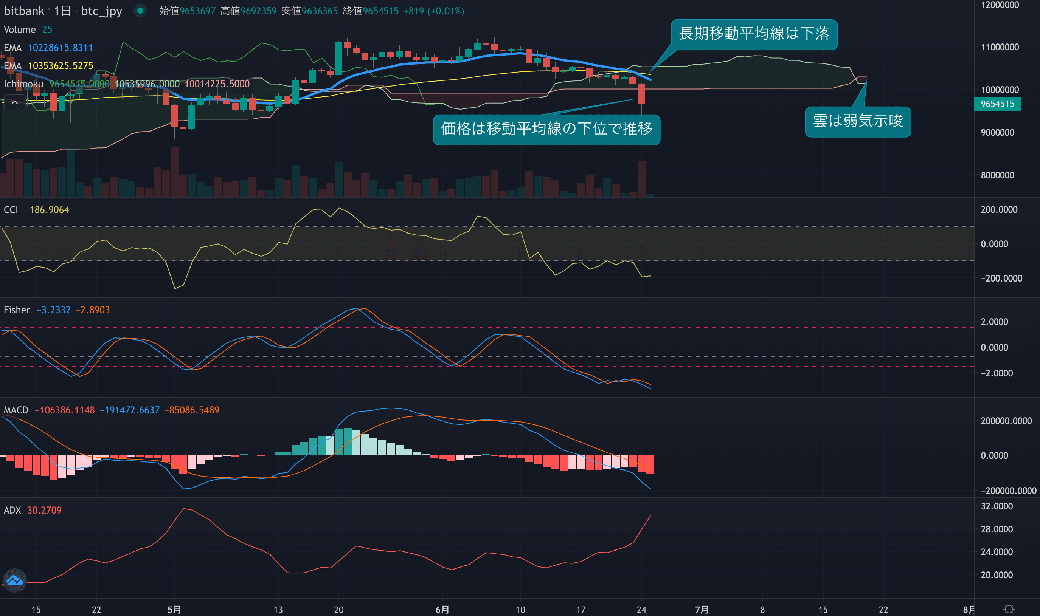The width and height of the screenshot is (1040, 616).
Task: Select the CCI indicator legend
Action: coord(11,210)
